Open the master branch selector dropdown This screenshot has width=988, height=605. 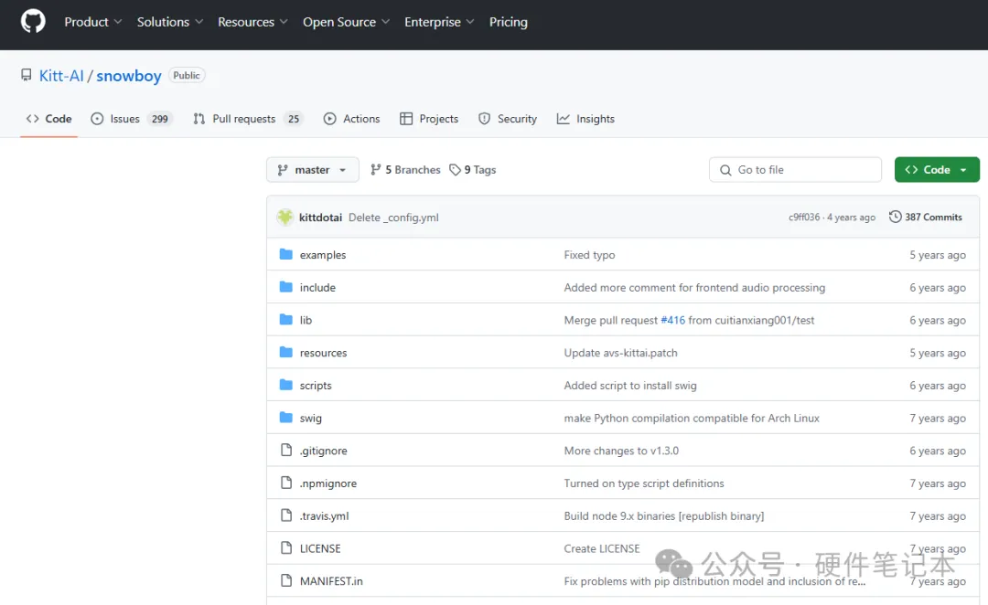click(x=313, y=170)
